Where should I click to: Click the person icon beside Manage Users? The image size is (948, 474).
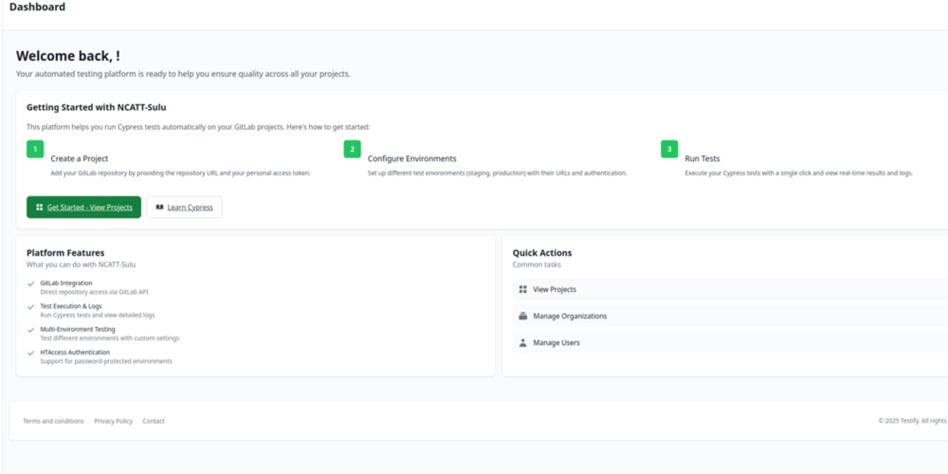point(523,342)
